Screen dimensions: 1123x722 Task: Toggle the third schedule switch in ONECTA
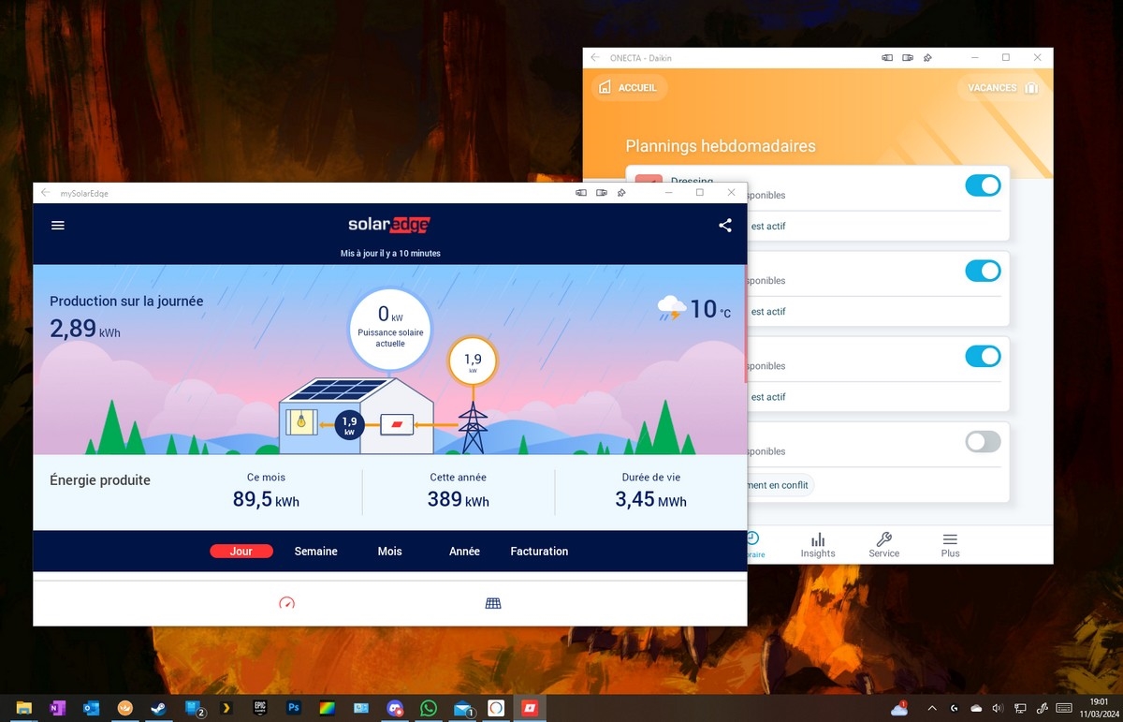(983, 356)
